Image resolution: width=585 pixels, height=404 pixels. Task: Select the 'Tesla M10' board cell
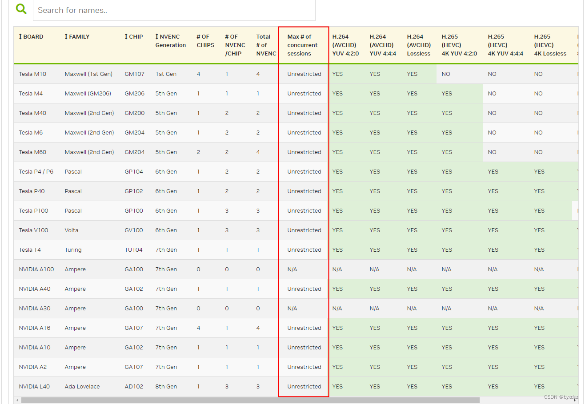pyautogui.click(x=32, y=74)
